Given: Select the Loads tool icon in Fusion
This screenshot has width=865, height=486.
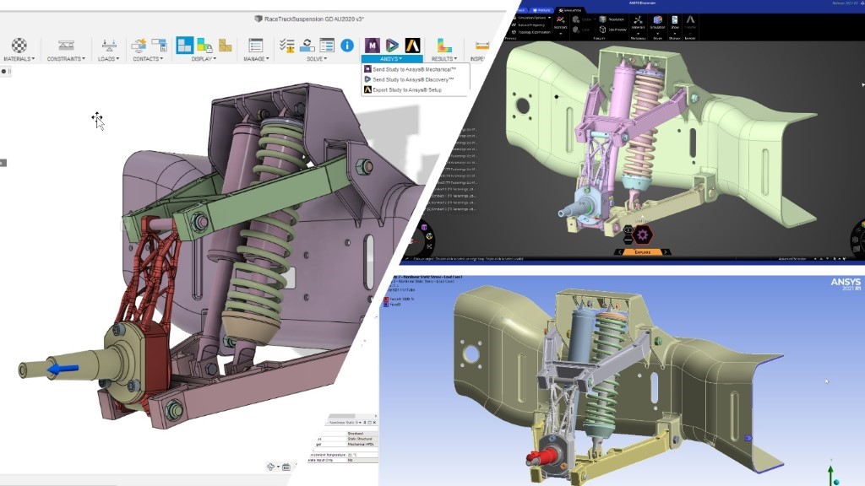Looking at the screenshot, I should click(109, 46).
